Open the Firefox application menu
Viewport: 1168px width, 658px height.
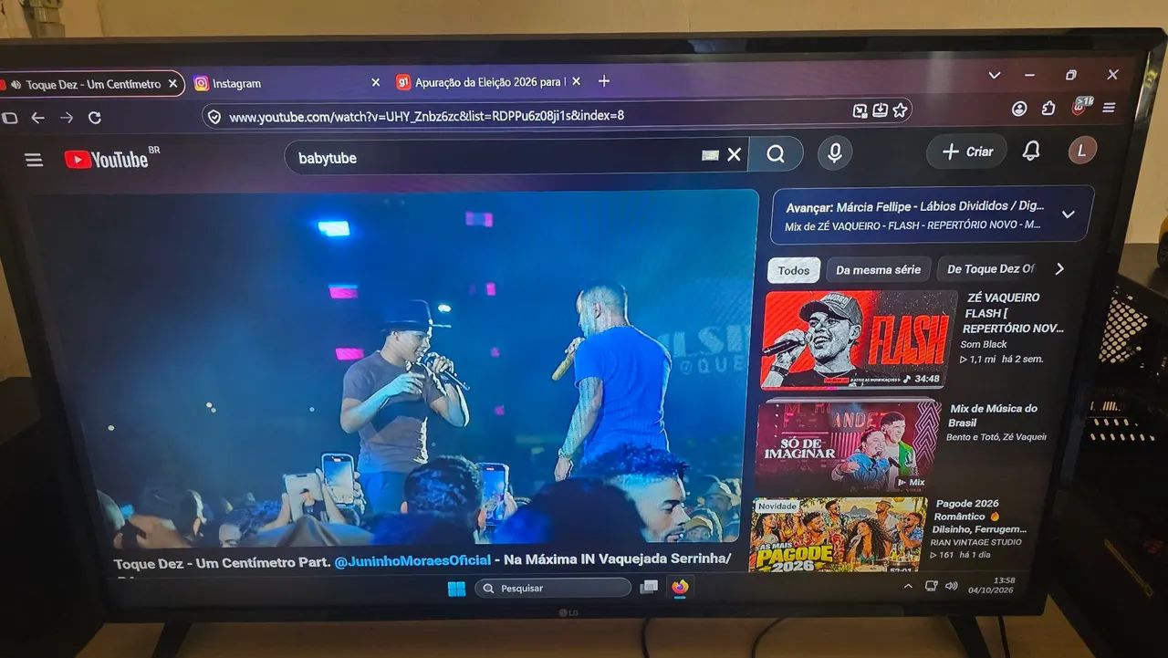coord(1110,108)
